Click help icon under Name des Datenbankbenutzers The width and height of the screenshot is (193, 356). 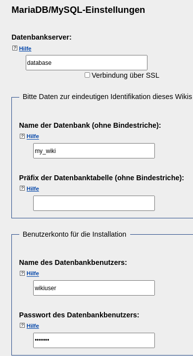22,273
